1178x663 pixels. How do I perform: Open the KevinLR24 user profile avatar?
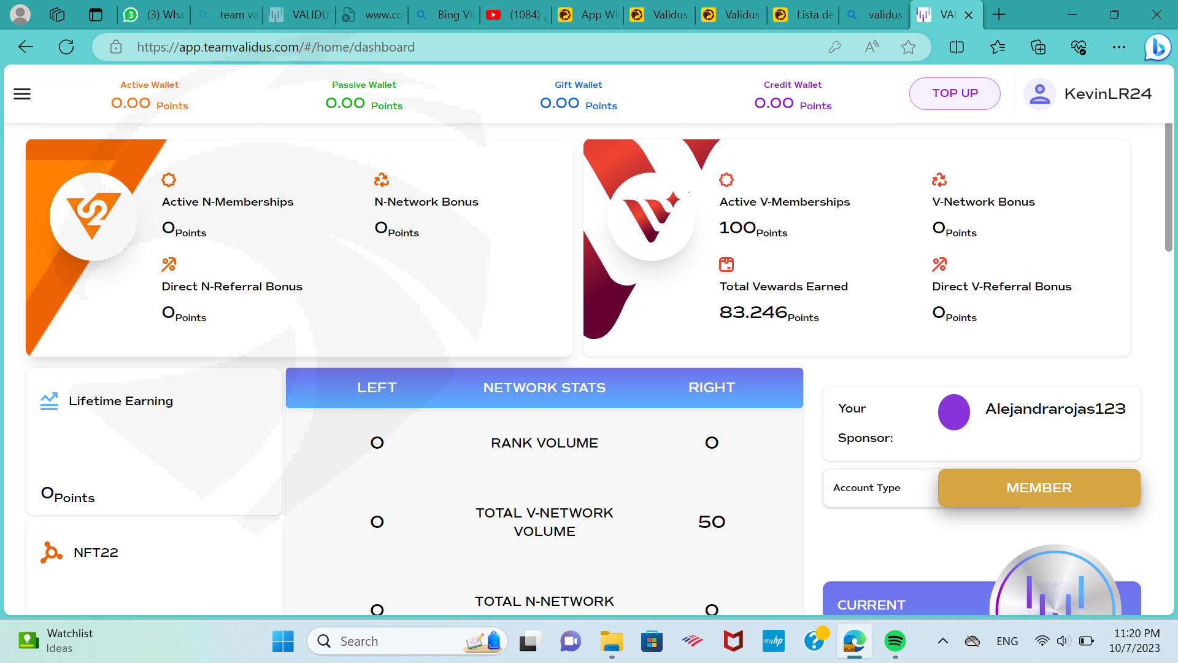click(1039, 94)
